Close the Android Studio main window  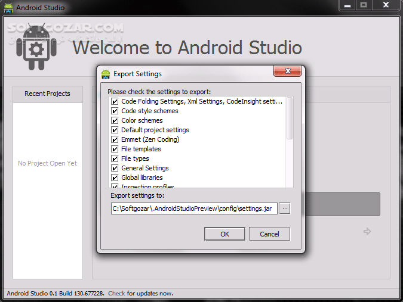[x=386, y=5]
